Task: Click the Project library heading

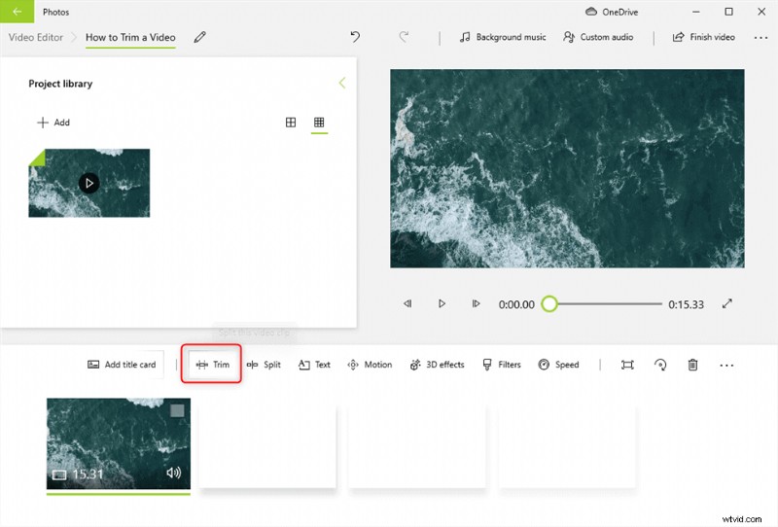Action: pyautogui.click(x=60, y=84)
